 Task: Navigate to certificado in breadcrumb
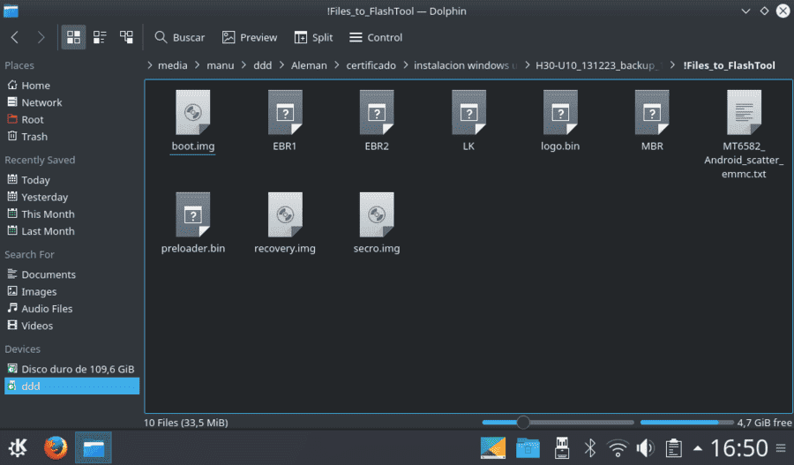click(x=371, y=65)
